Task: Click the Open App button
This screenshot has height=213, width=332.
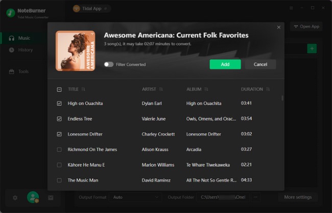Action: point(306,26)
